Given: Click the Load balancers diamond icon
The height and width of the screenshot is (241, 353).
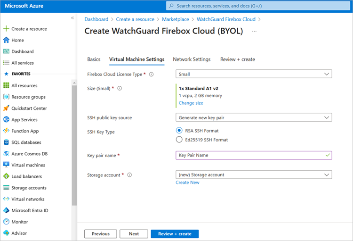Looking at the screenshot, I should click(6, 176).
